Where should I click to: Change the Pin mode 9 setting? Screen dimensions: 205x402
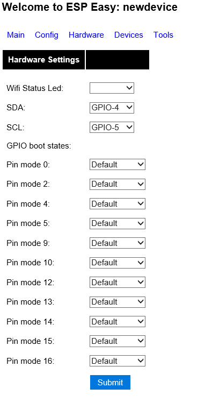tap(118, 243)
